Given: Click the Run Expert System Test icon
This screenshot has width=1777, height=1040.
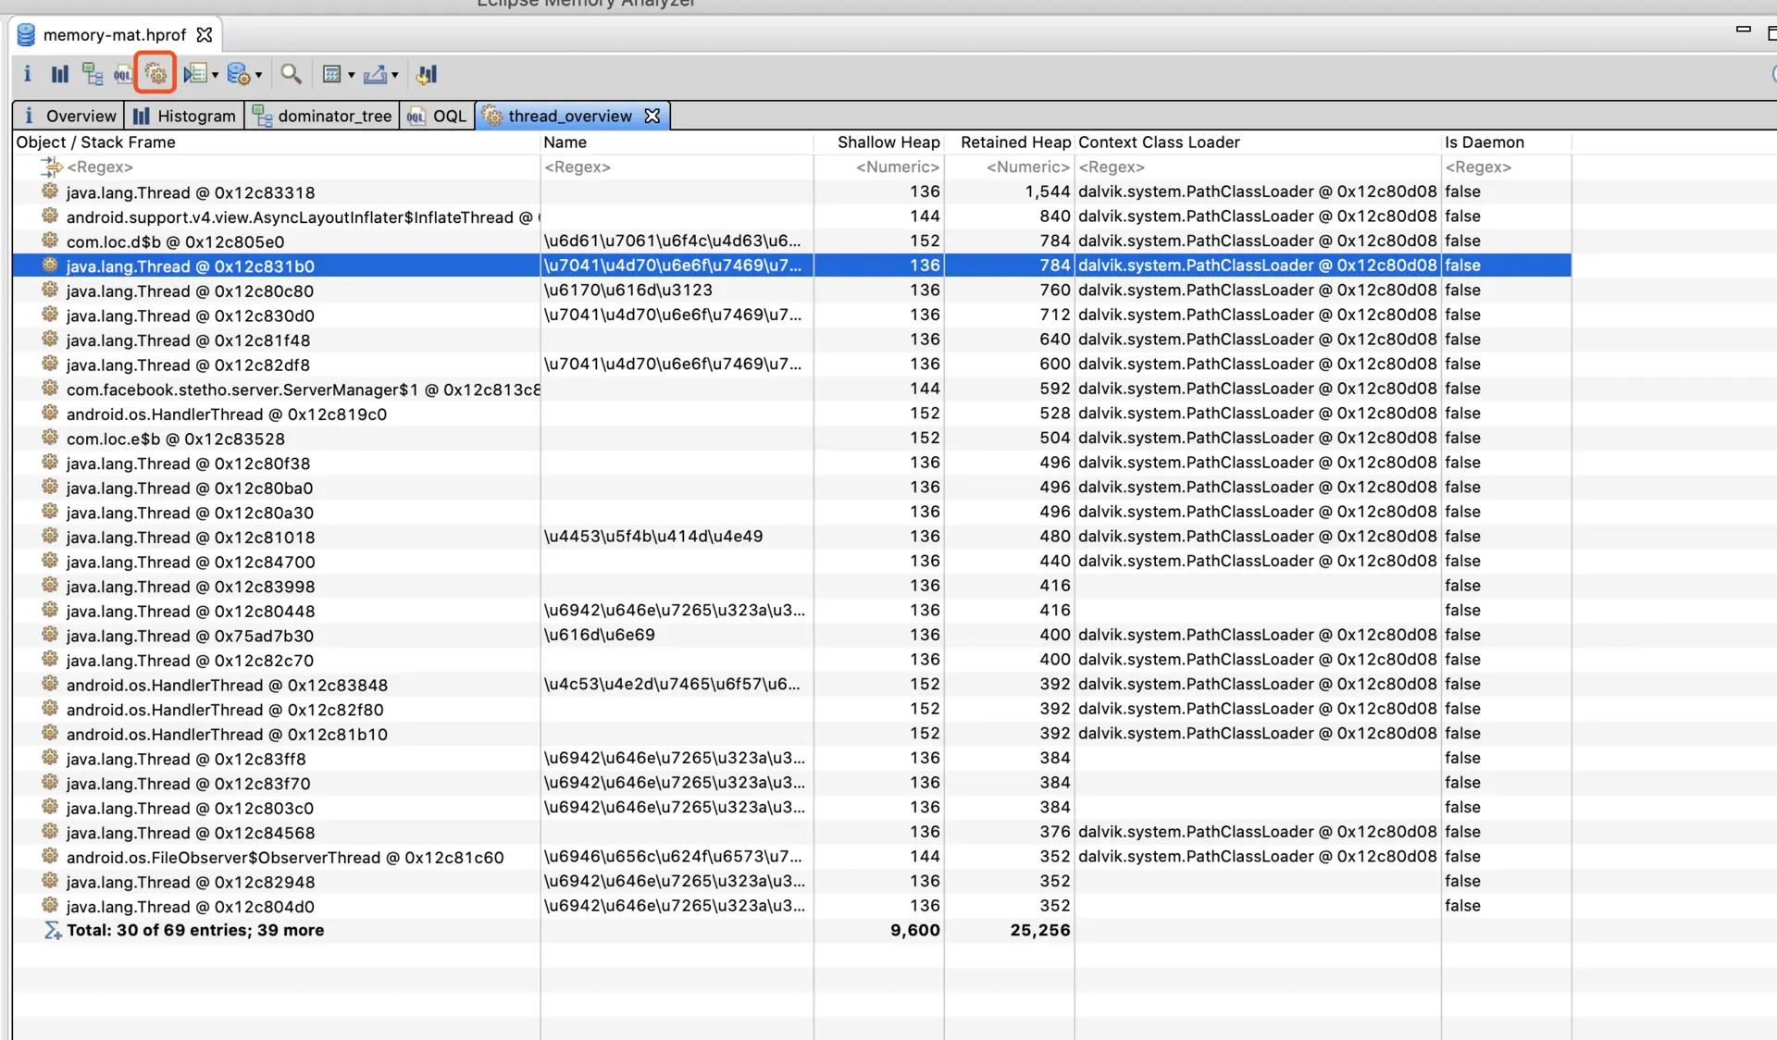Looking at the screenshot, I should click(194, 74).
